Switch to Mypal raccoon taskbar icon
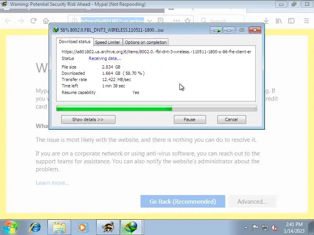The height and width of the screenshot is (235, 314). point(108,228)
